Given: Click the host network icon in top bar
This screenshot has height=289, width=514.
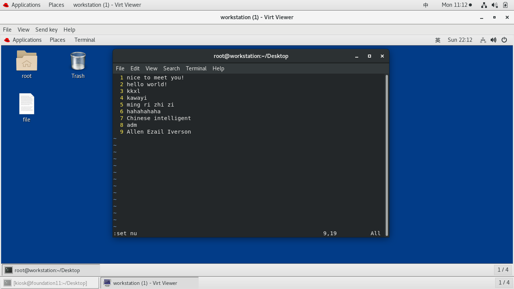Looking at the screenshot, I should coord(484,5).
